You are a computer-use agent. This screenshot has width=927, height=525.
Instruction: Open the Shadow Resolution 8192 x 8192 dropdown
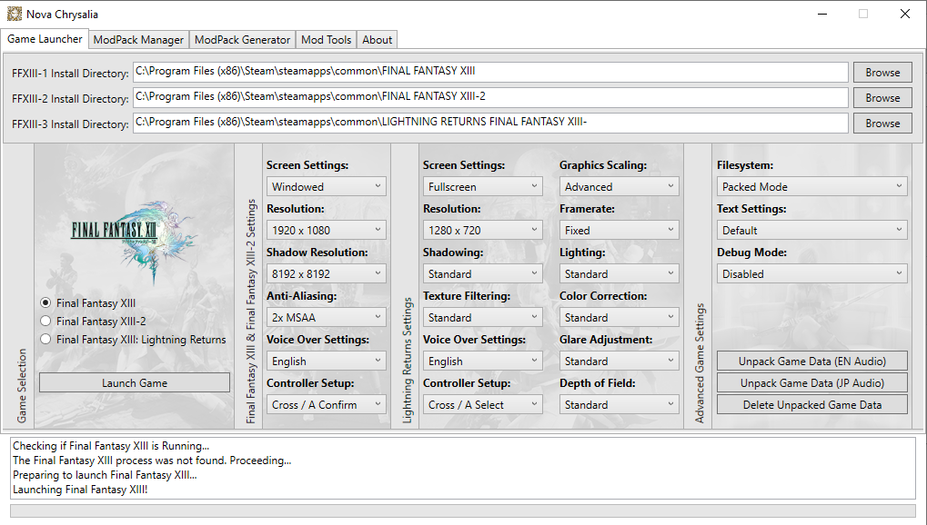(x=327, y=274)
